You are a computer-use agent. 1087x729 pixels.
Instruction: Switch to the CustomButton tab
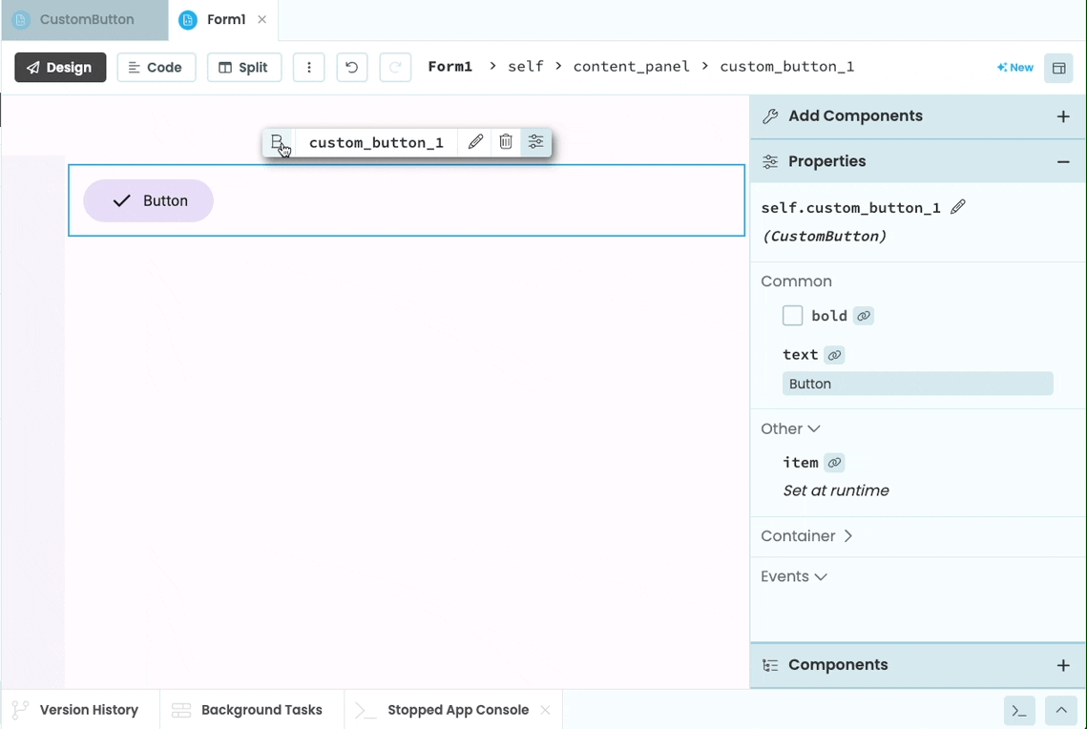[x=84, y=19]
